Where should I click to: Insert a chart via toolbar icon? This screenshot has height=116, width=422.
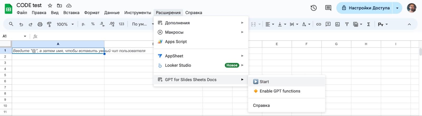pyautogui.click(x=337, y=24)
